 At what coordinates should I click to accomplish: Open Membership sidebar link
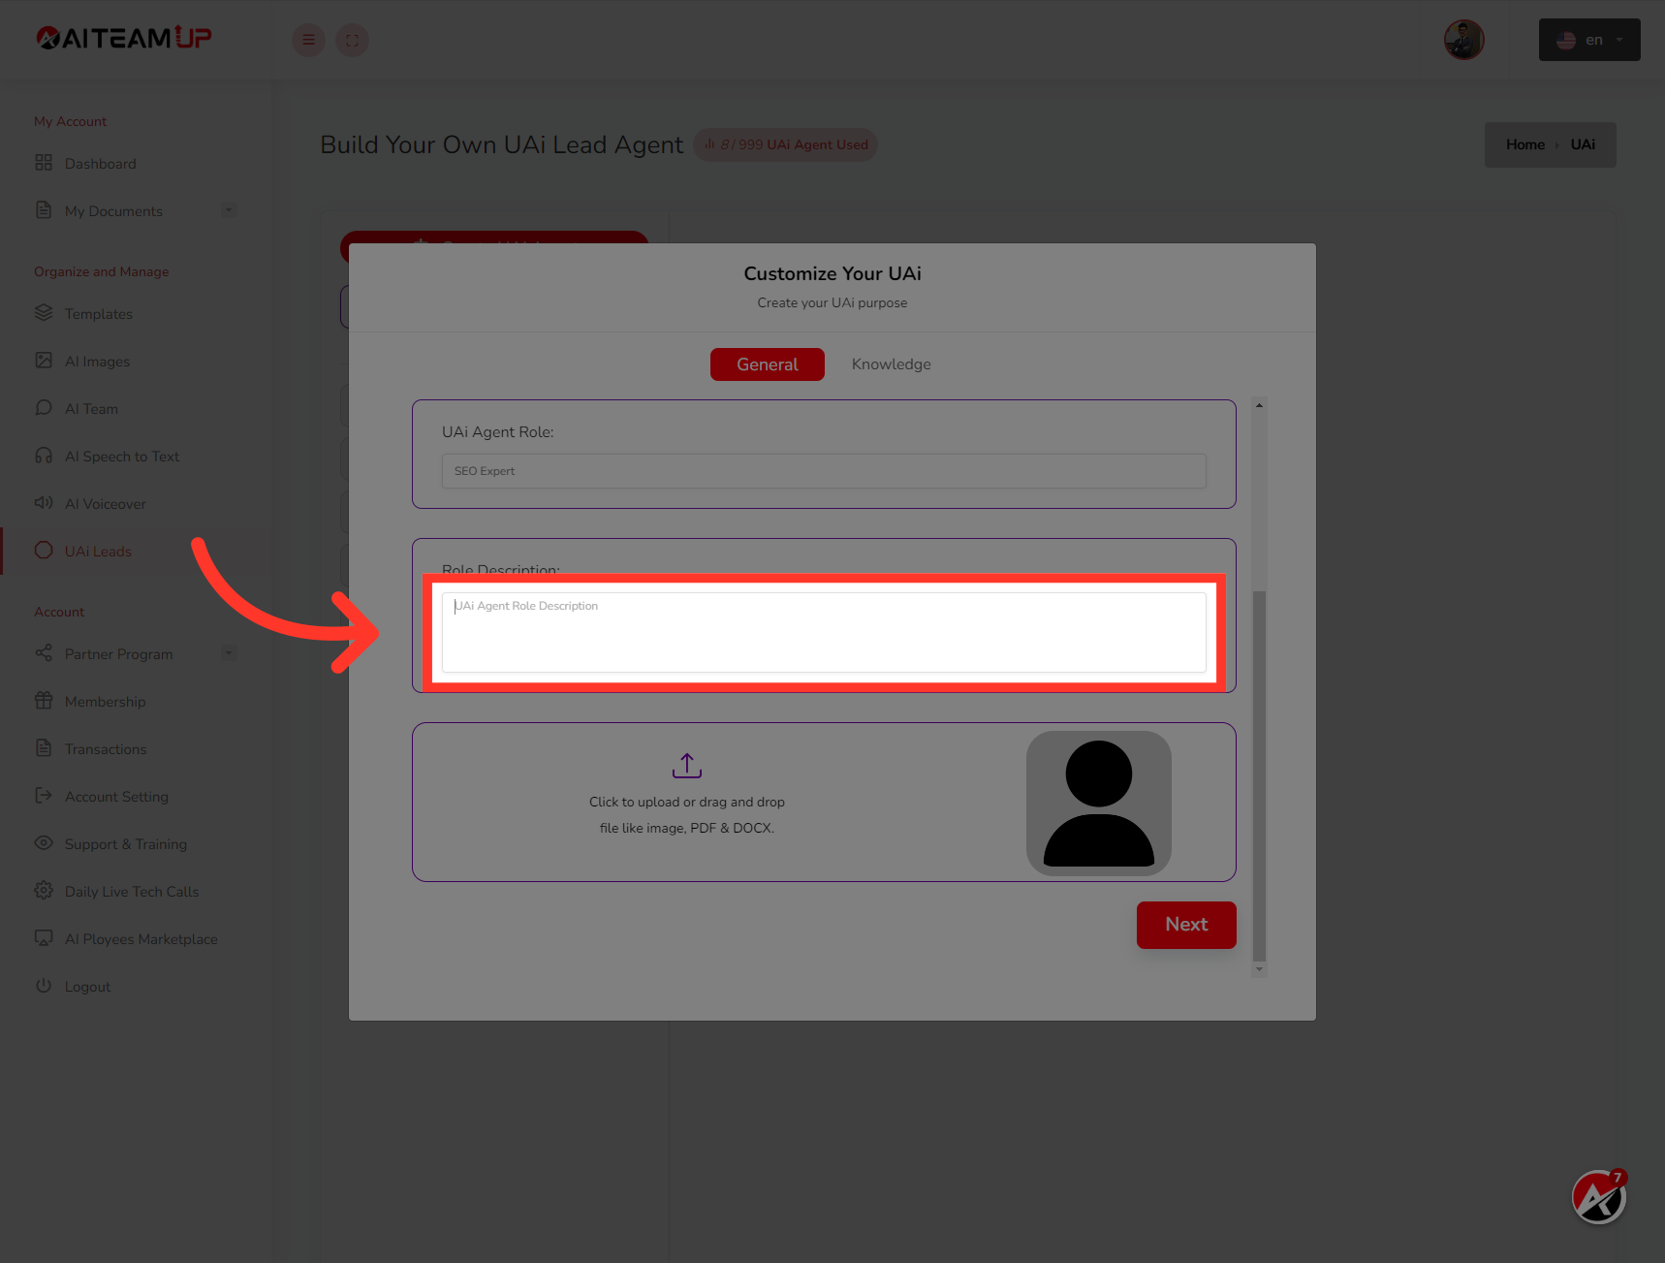[105, 702]
